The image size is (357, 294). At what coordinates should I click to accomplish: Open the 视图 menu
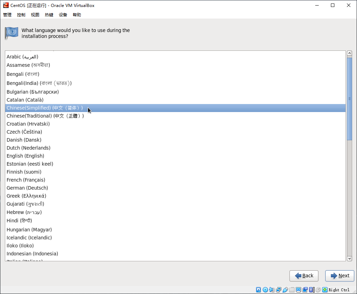pos(35,15)
